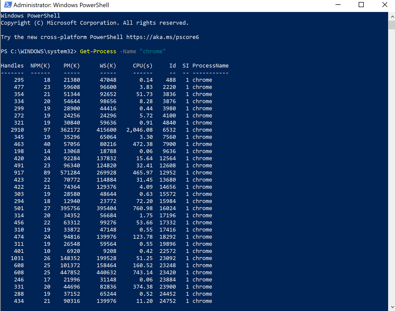Click Handles value 2910

pyautogui.click(x=17, y=130)
